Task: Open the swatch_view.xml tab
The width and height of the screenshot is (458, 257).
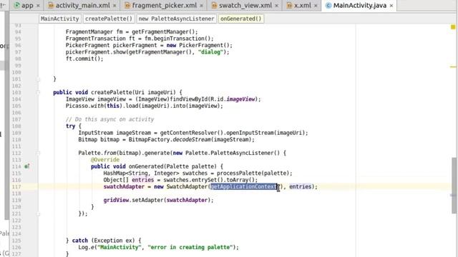Action: click(x=245, y=5)
